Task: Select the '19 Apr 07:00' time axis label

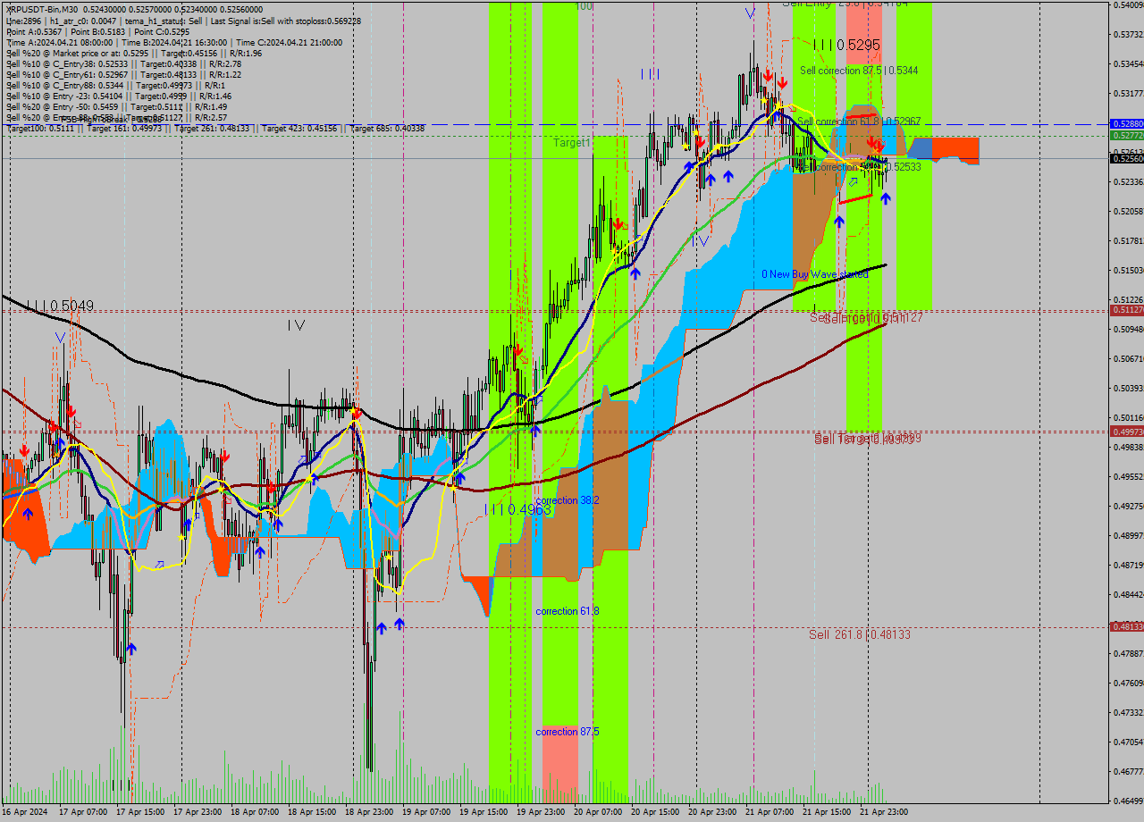Action: 425,812
